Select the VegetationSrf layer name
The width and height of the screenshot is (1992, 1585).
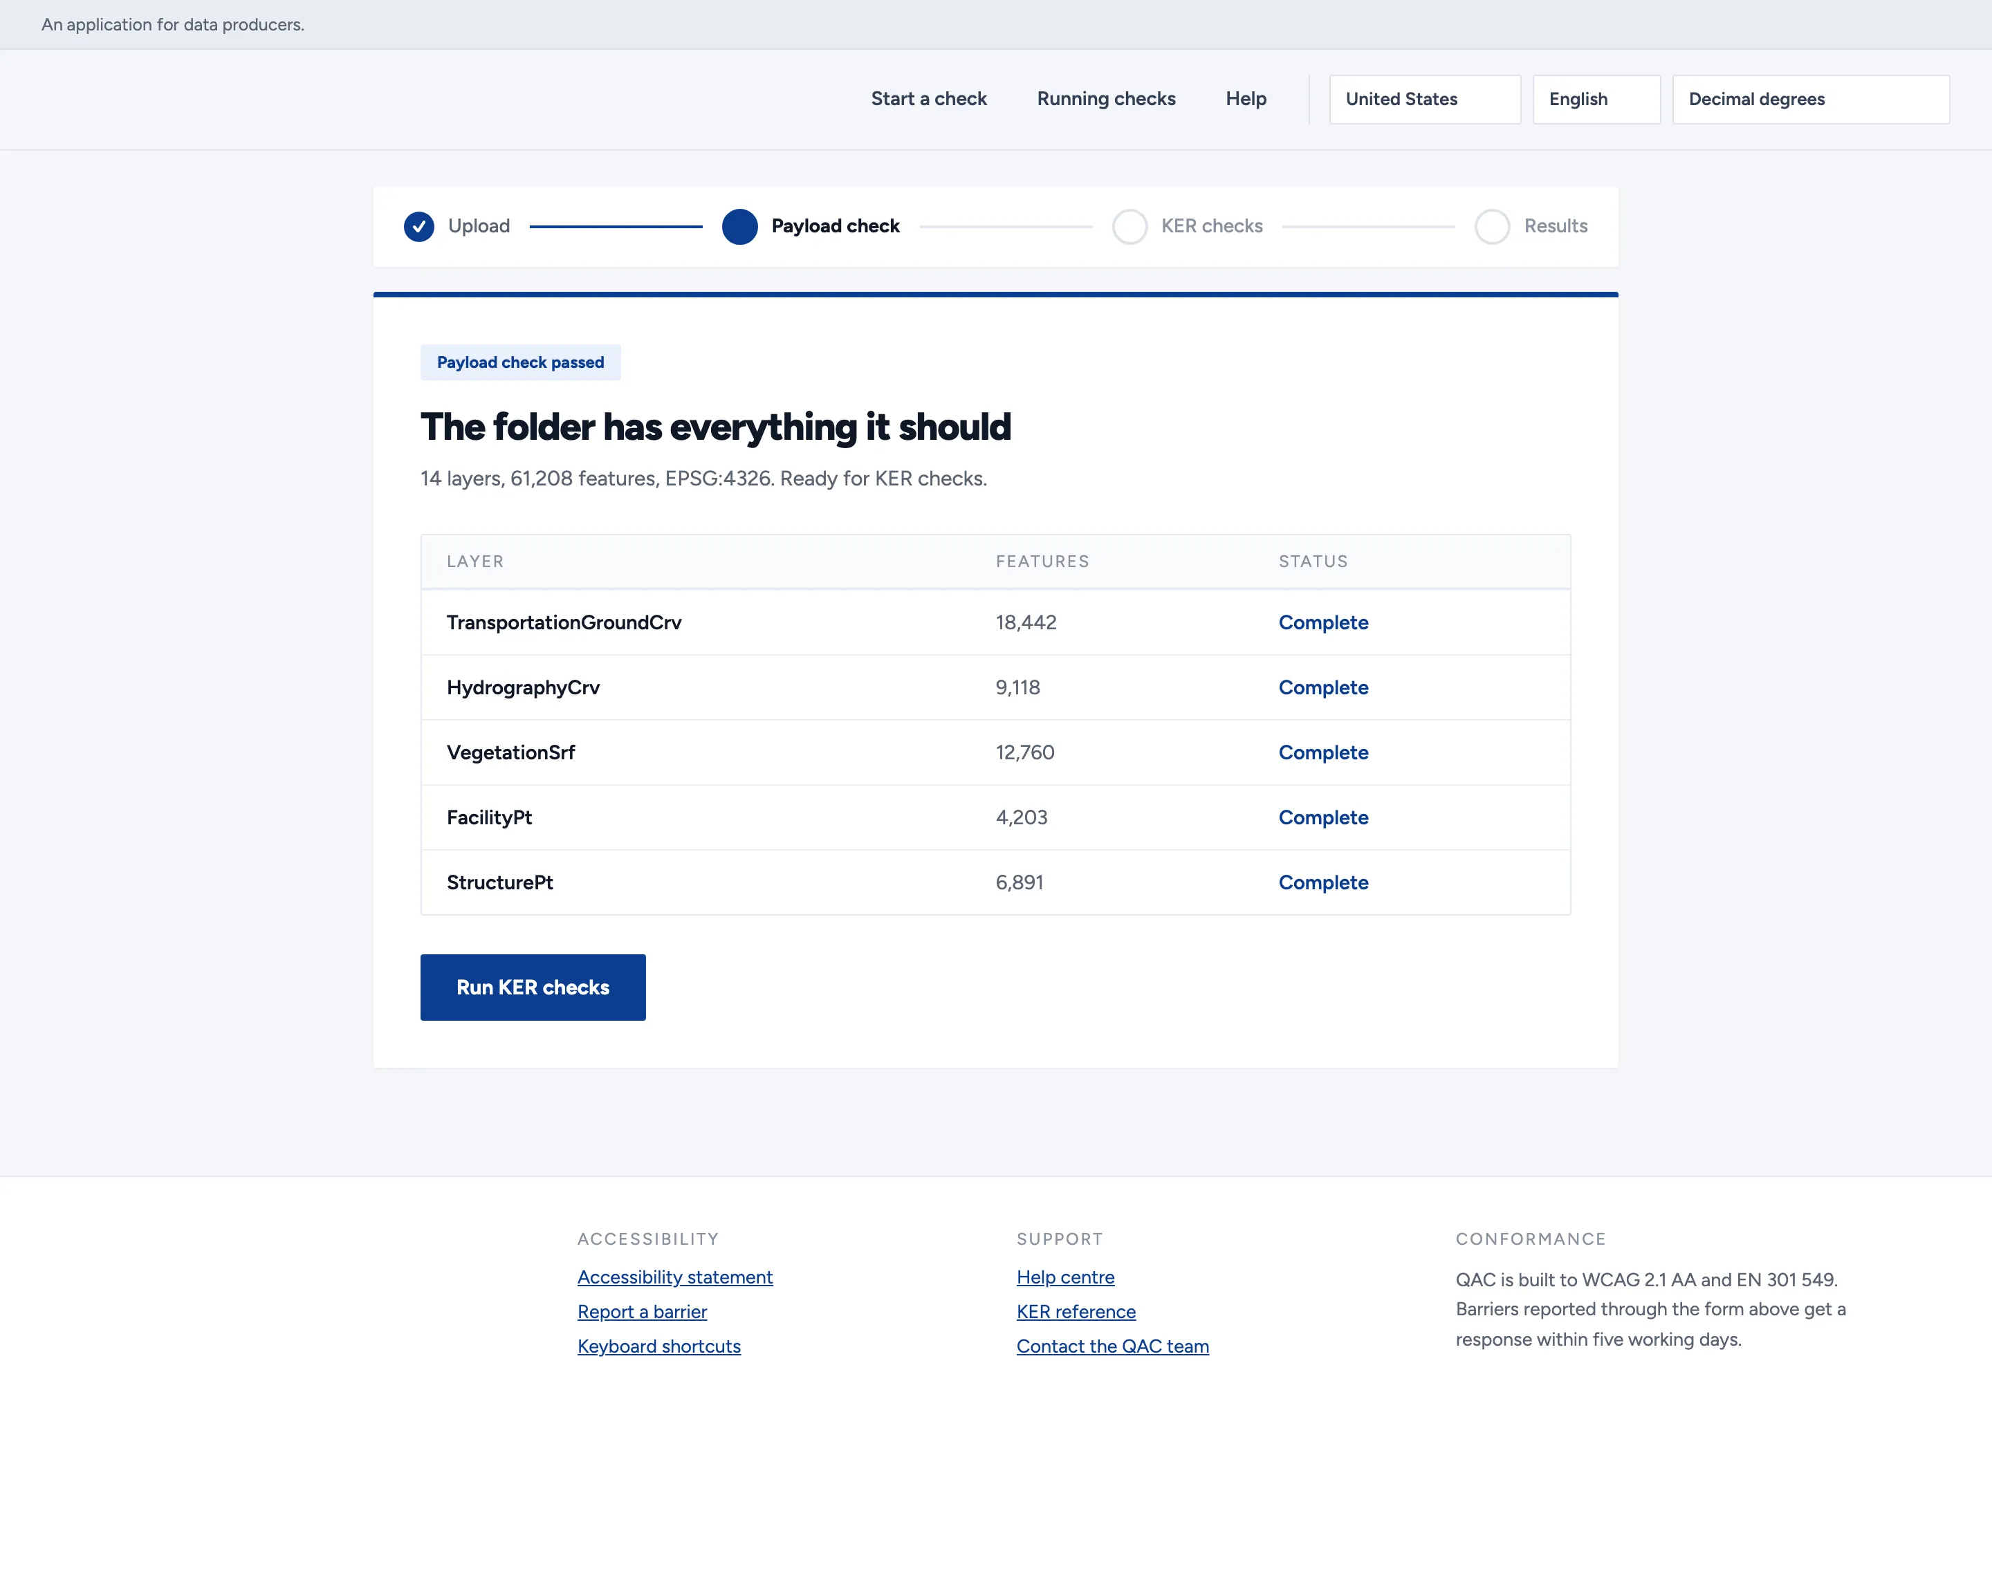point(510,753)
